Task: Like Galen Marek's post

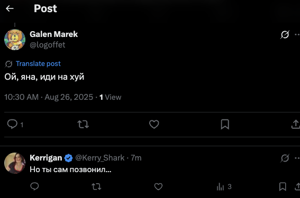Action: click(154, 124)
